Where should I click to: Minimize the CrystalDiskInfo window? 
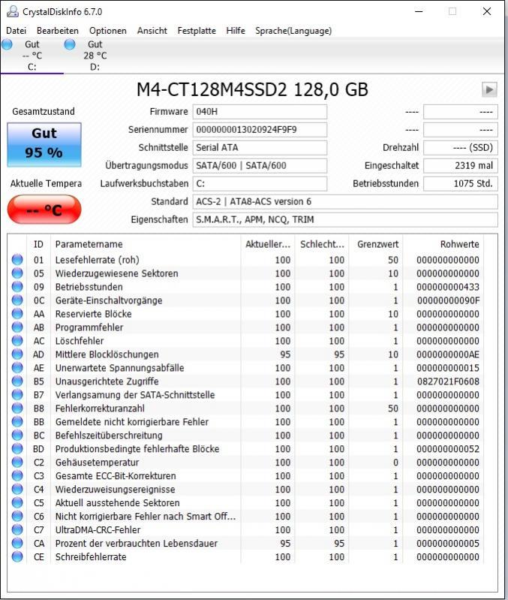pyautogui.click(x=419, y=11)
